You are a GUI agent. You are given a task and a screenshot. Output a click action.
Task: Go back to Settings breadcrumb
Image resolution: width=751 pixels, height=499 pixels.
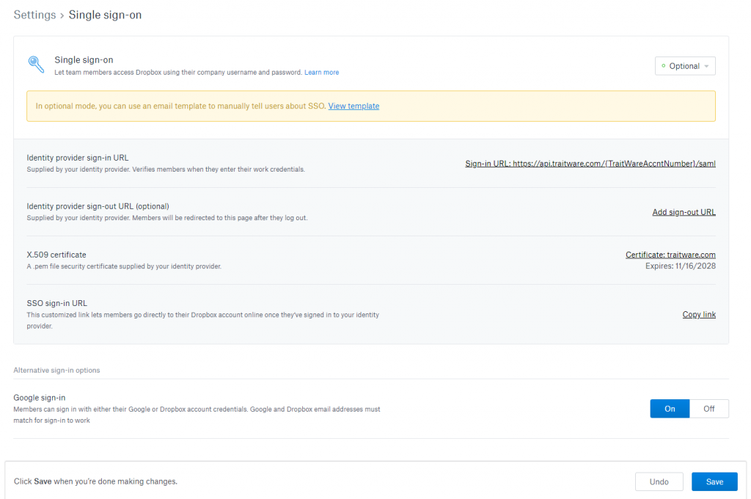tap(34, 15)
